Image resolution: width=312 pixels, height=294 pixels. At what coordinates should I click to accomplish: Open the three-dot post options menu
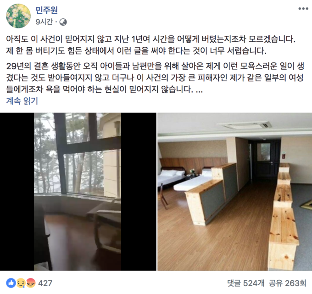click(x=303, y=9)
